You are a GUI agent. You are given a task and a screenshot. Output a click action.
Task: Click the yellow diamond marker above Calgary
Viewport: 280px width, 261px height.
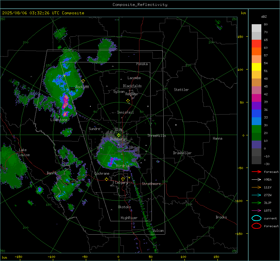(x=123, y=179)
